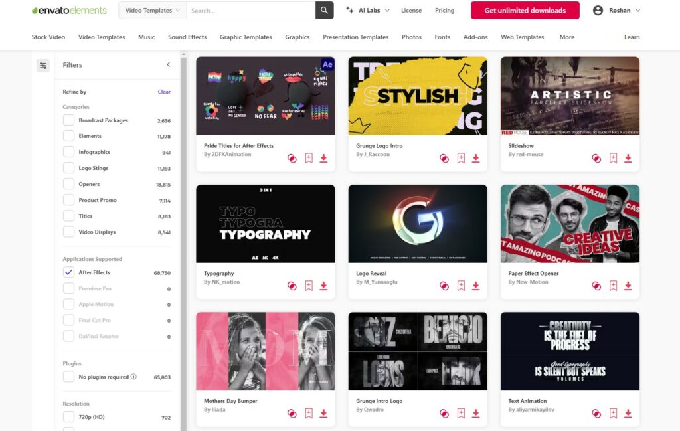Screen dimensions: 680x431
Task: Switch to the Sound Effects tab
Action: pyautogui.click(x=187, y=37)
